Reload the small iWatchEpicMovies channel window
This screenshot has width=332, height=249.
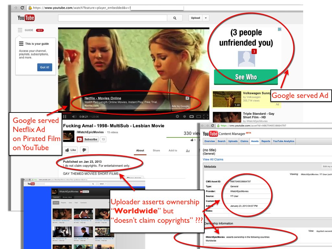(x=30, y=180)
